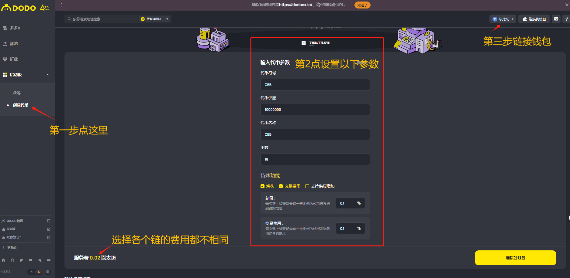Click the yellow 连接到钱包 button

[515, 258]
